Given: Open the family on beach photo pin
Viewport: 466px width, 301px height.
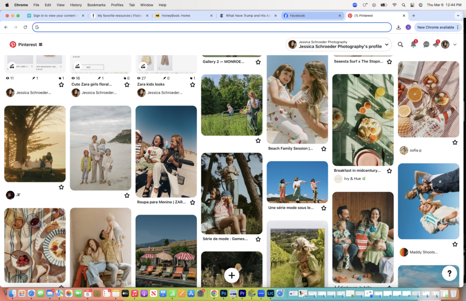Looking at the screenshot, I should click(x=101, y=148).
